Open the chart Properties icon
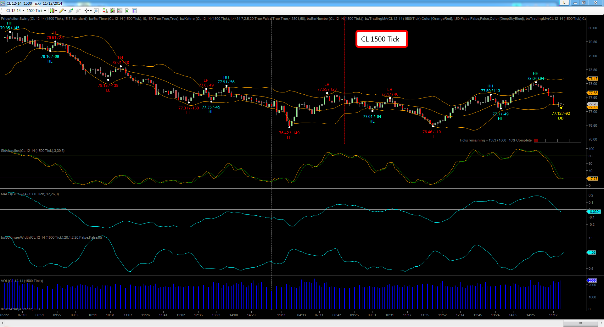The image size is (604, 327). pyautogui.click(x=134, y=11)
